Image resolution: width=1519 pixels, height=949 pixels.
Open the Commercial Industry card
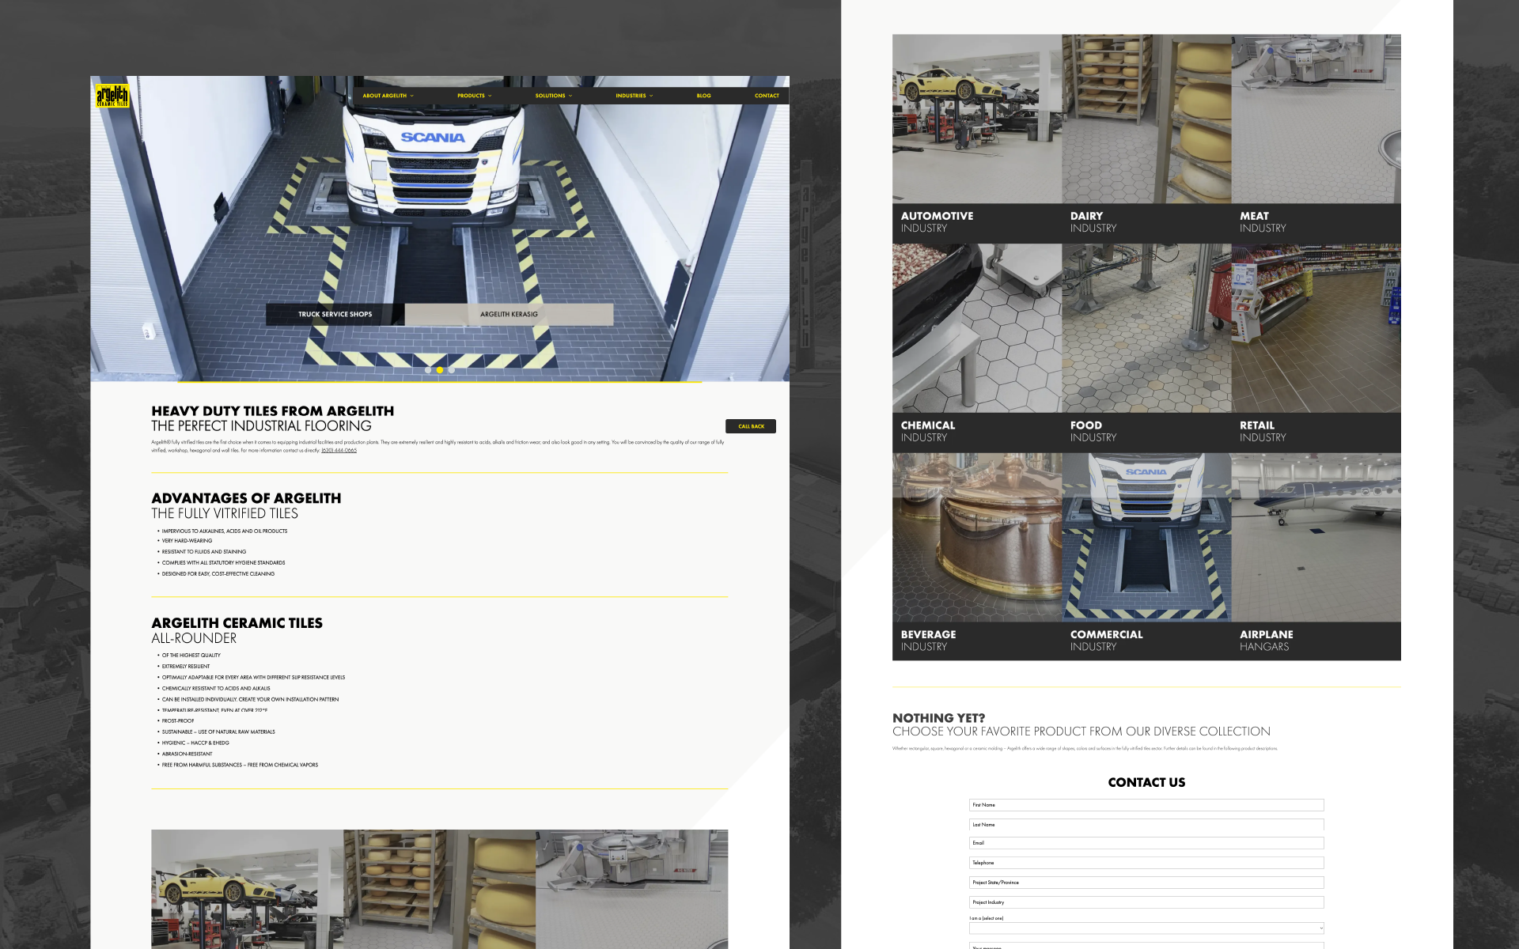(1146, 557)
